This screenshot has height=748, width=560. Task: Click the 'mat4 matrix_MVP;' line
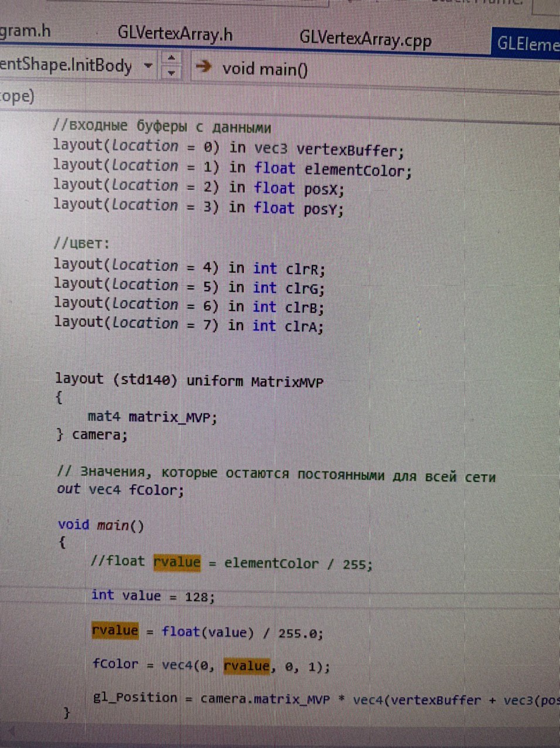pyautogui.click(x=152, y=417)
